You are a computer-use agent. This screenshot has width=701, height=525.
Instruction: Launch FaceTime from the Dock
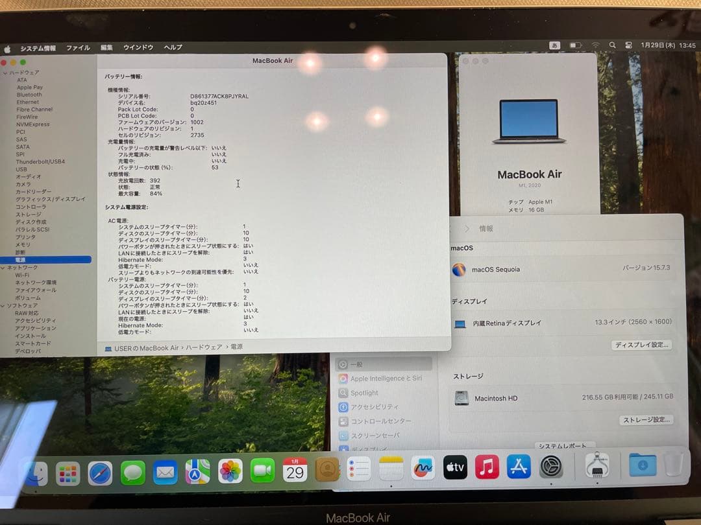click(x=262, y=471)
